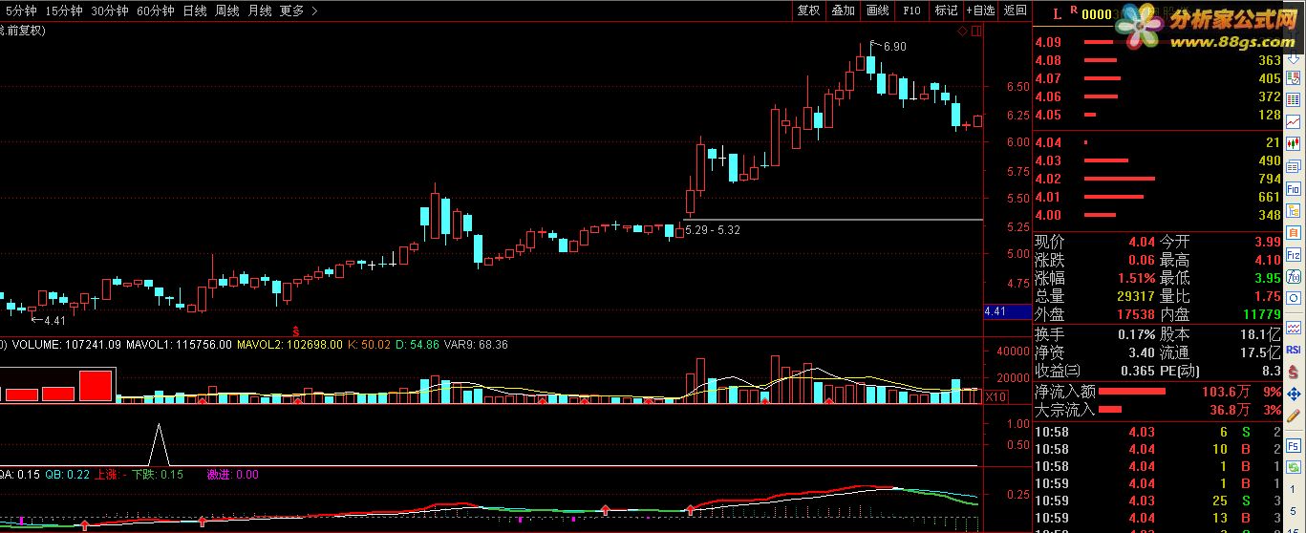Expand the 更多 periods menu

click(x=299, y=11)
